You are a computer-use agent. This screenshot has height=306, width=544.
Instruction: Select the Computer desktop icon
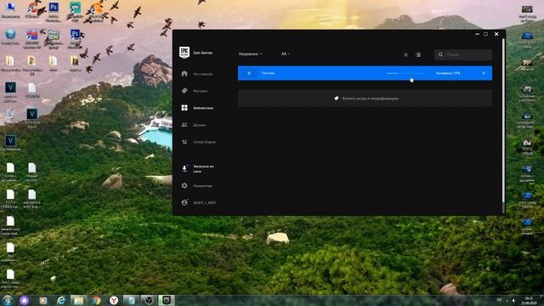coord(10,9)
